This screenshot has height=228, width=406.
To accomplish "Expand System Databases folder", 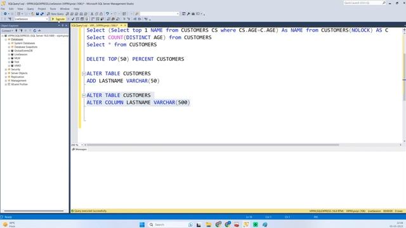I will (9, 43).
